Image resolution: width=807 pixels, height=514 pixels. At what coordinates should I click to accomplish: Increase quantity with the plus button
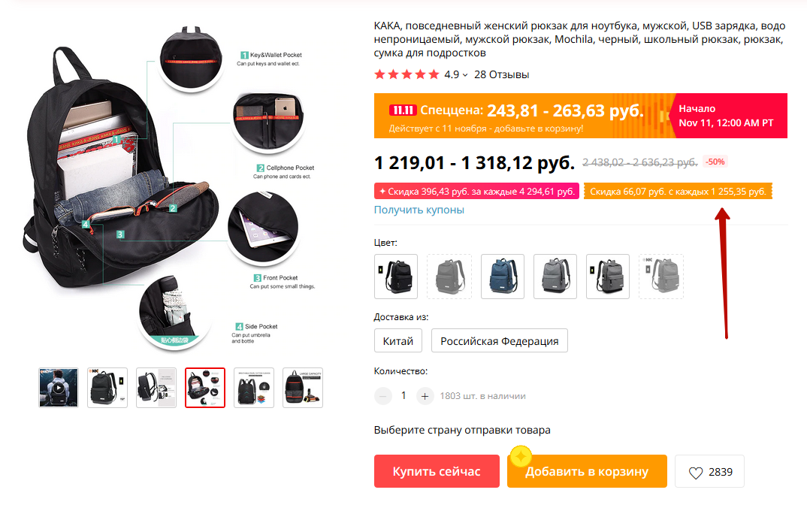(425, 396)
